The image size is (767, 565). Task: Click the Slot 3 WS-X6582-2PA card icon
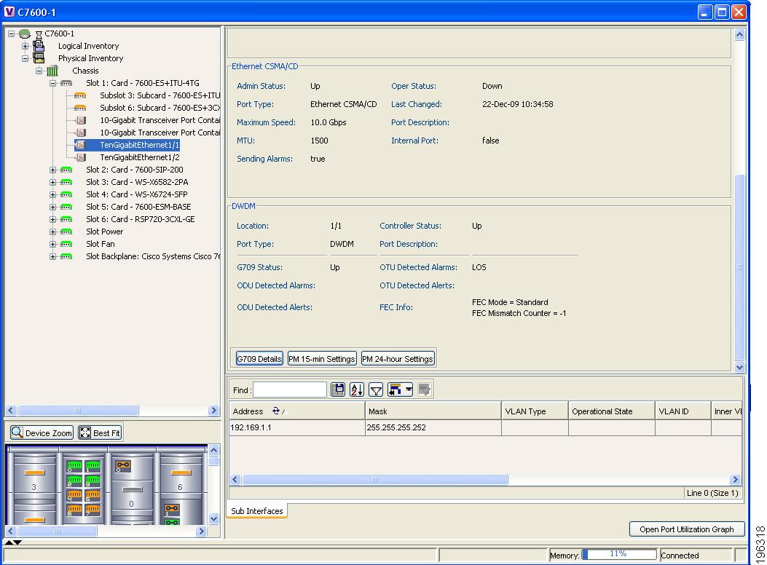pyautogui.click(x=66, y=182)
